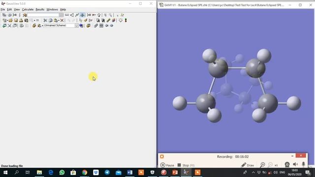This screenshot has width=315, height=177.
Task: Click the Open file folder icon
Action: click(x=10, y=20)
